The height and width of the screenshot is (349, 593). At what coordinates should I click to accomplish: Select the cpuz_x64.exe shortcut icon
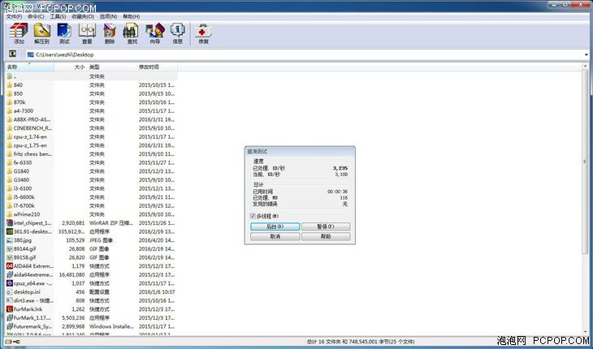(x=10, y=283)
